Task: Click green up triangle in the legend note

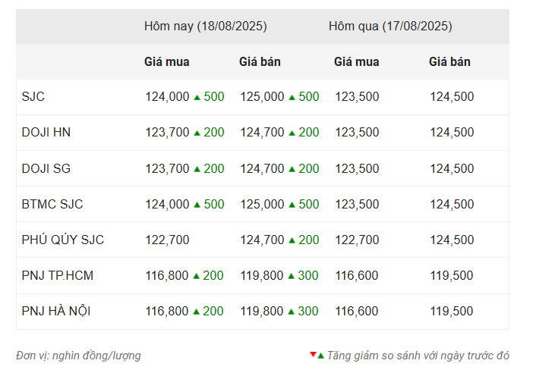Action: [x=320, y=356]
